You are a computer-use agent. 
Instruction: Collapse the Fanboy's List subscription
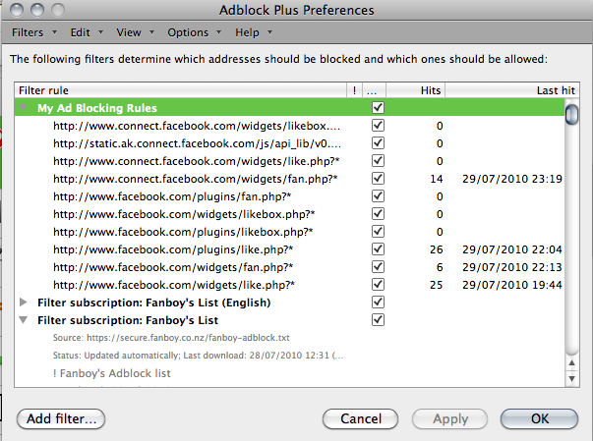pyautogui.click(x=24, y=320)
